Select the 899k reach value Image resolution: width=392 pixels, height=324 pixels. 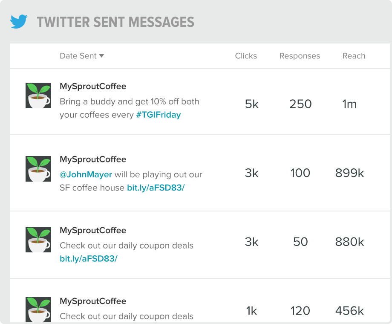click(x=349, y=173)
